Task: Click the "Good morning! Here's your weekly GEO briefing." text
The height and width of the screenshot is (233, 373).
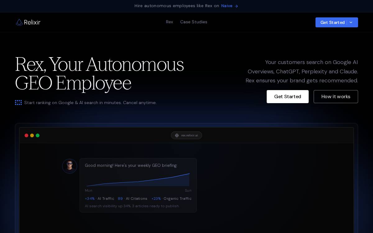Action: [131, 166]
